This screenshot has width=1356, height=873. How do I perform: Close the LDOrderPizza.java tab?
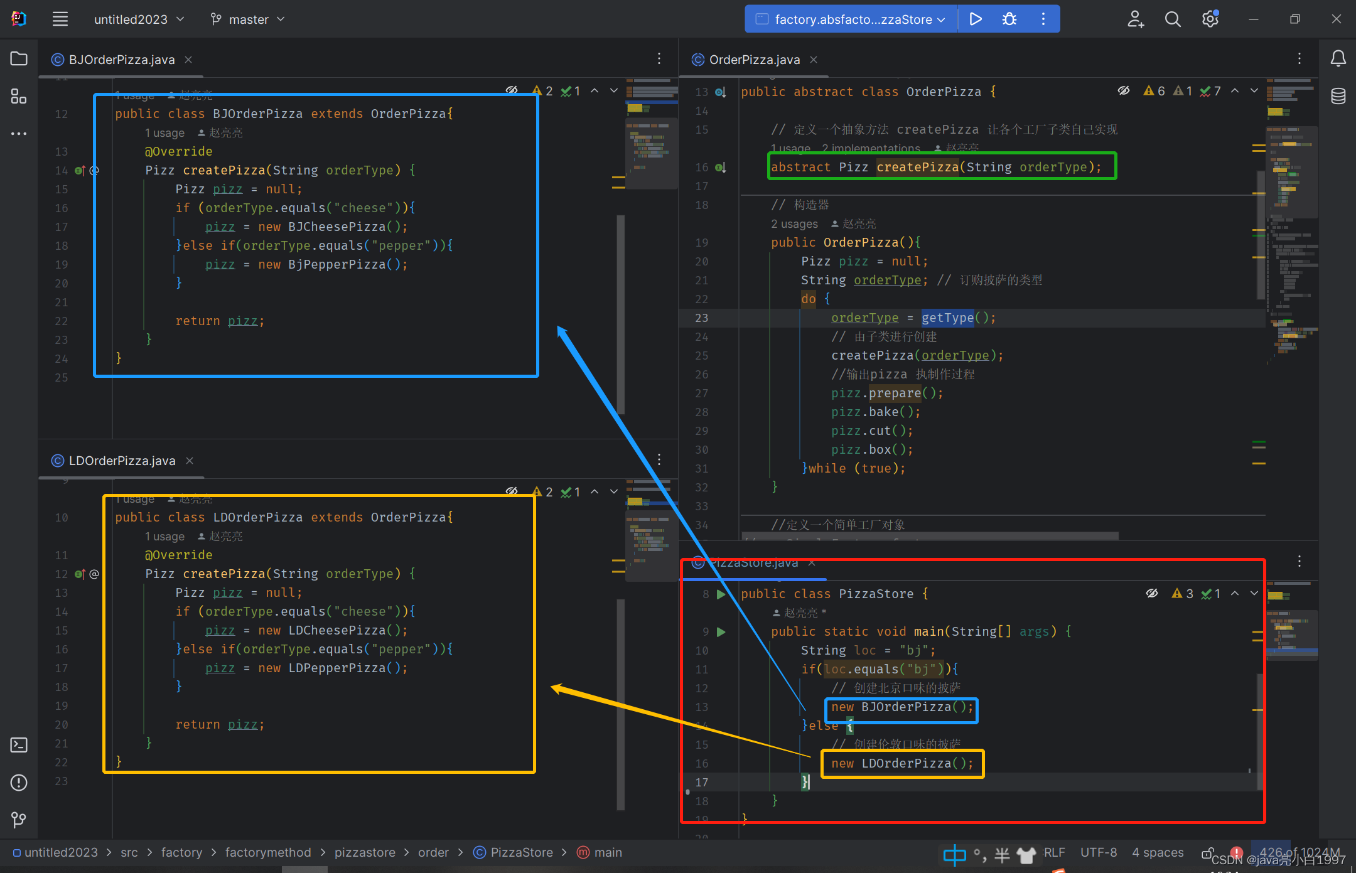(x=190, y=461)
